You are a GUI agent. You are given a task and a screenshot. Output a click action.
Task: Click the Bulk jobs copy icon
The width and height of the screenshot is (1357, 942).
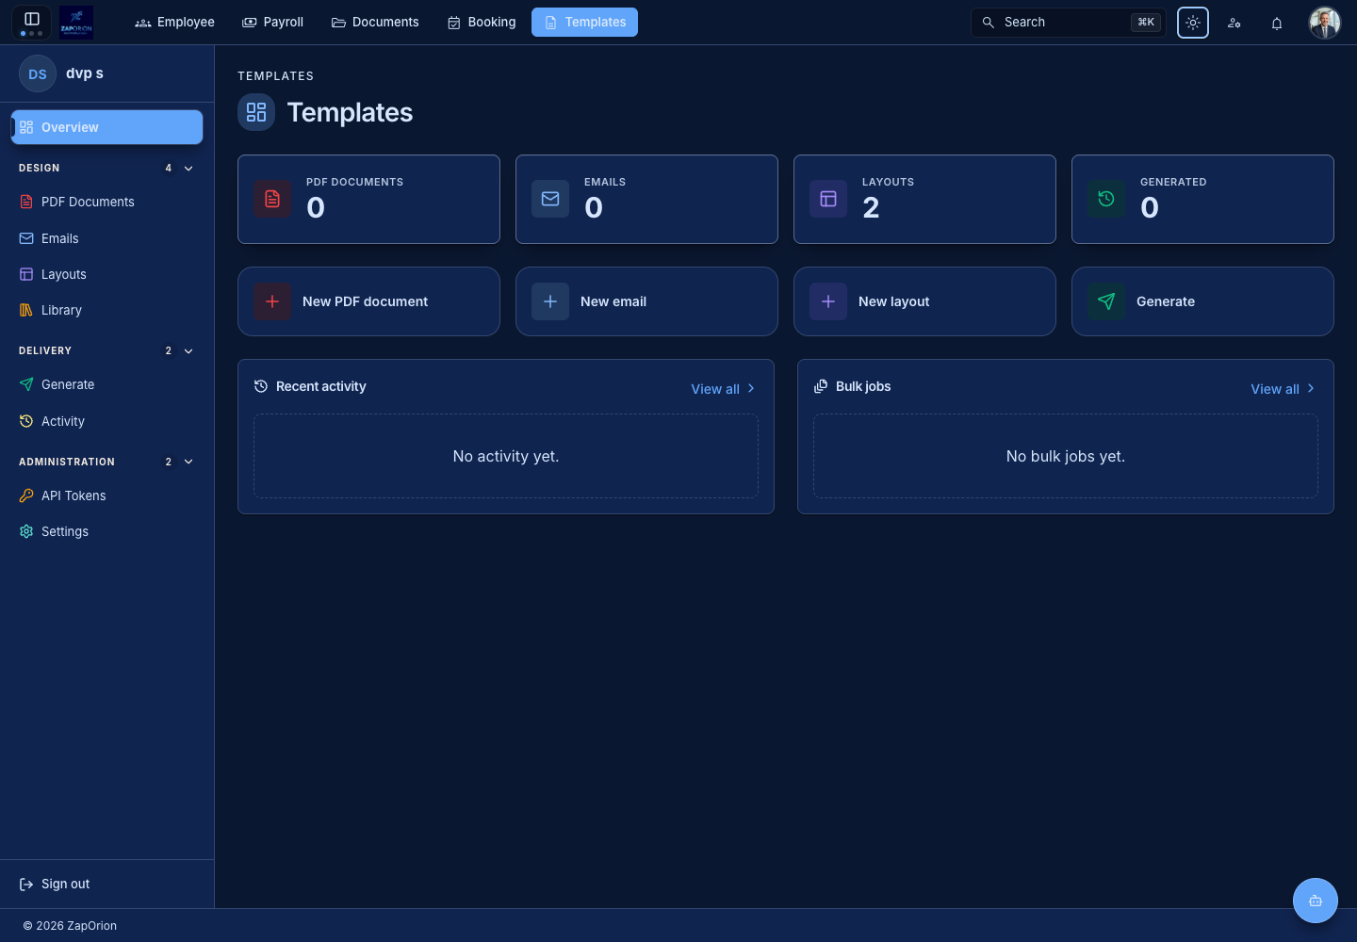coord(821,386)
